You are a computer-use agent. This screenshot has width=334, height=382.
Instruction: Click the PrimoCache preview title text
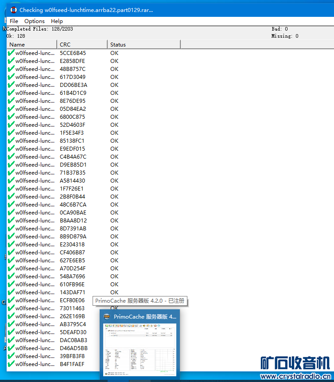(x=145, y=316)
